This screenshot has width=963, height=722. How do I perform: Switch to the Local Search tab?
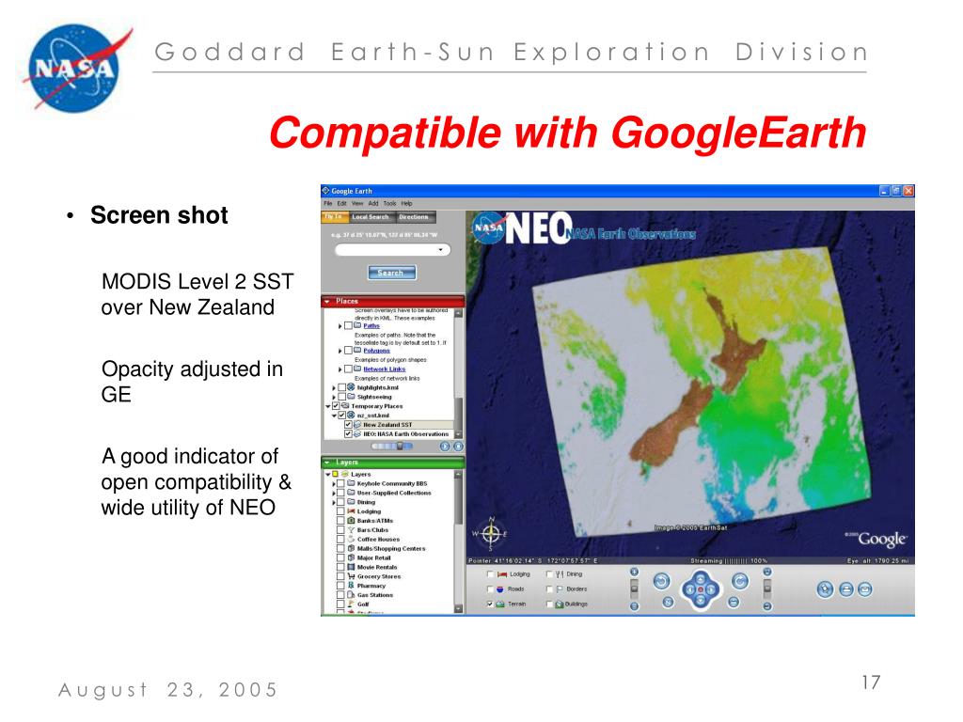(x=371, y=217)
